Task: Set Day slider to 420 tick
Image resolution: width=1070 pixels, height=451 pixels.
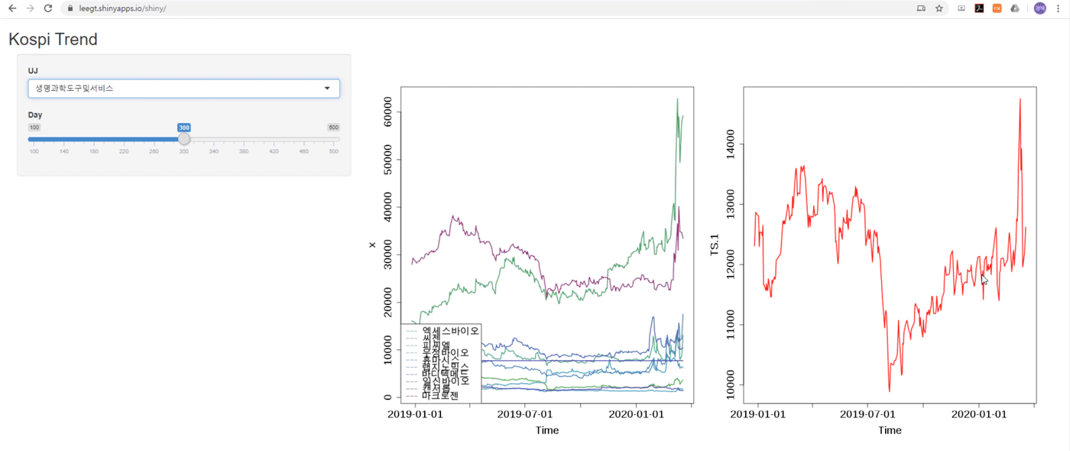Action: tap(274, 151)
